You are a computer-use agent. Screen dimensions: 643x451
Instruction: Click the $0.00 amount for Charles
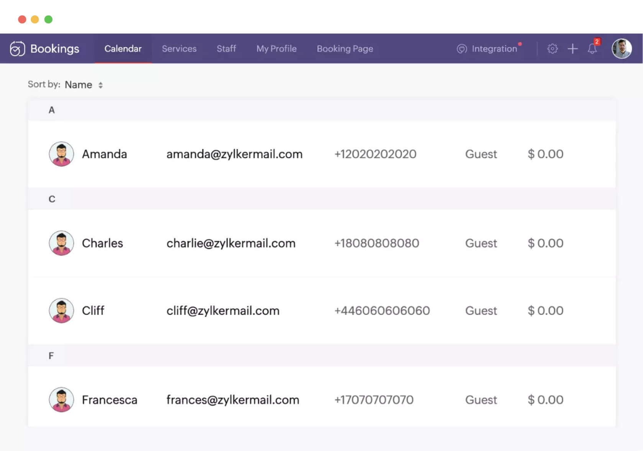(545, 243)
